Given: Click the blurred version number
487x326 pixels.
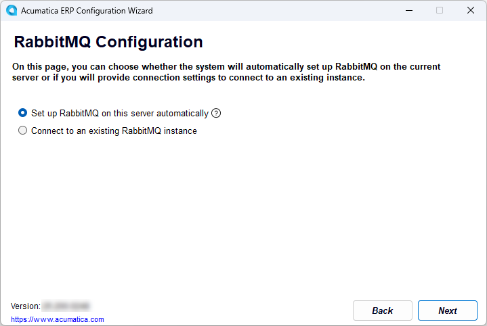Looking at the screenshot, I should (x=66, y=306).
